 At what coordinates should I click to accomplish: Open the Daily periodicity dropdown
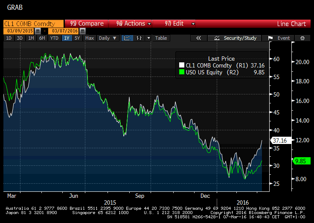coord(108,38)
